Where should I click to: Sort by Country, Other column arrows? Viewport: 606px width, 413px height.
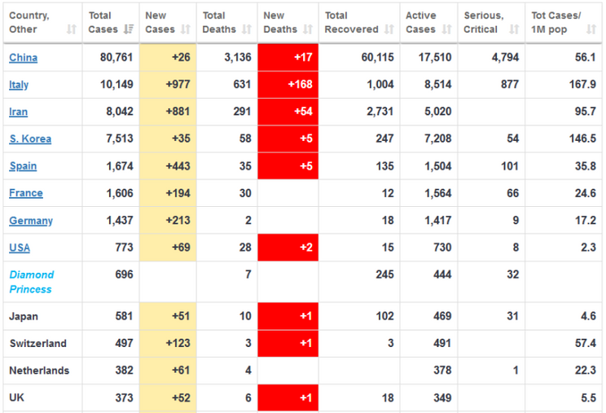pos(71,29)
